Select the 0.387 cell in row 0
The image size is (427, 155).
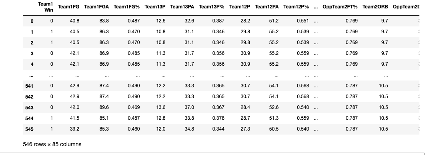coord(219,21)
